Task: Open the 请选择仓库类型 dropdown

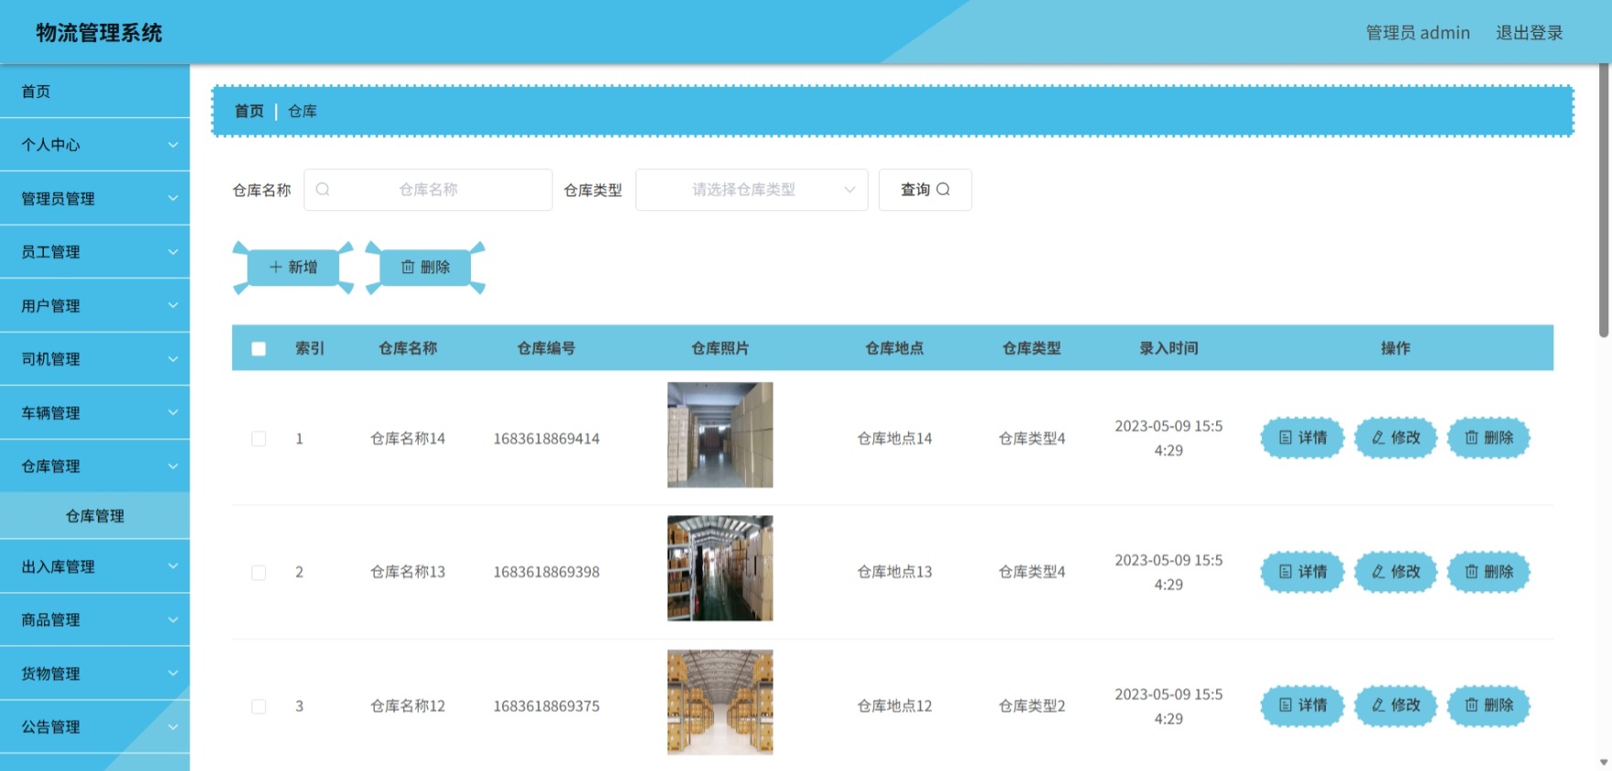Action: click(x=752, y=190)
